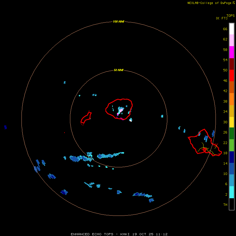Click the red-outlined island at the right edge
This screenshot has height=236, width=236.
[x=205, y=143]
